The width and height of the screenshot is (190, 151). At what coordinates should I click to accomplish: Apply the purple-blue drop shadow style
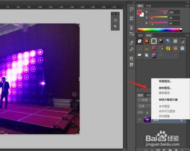click(154, 55)
